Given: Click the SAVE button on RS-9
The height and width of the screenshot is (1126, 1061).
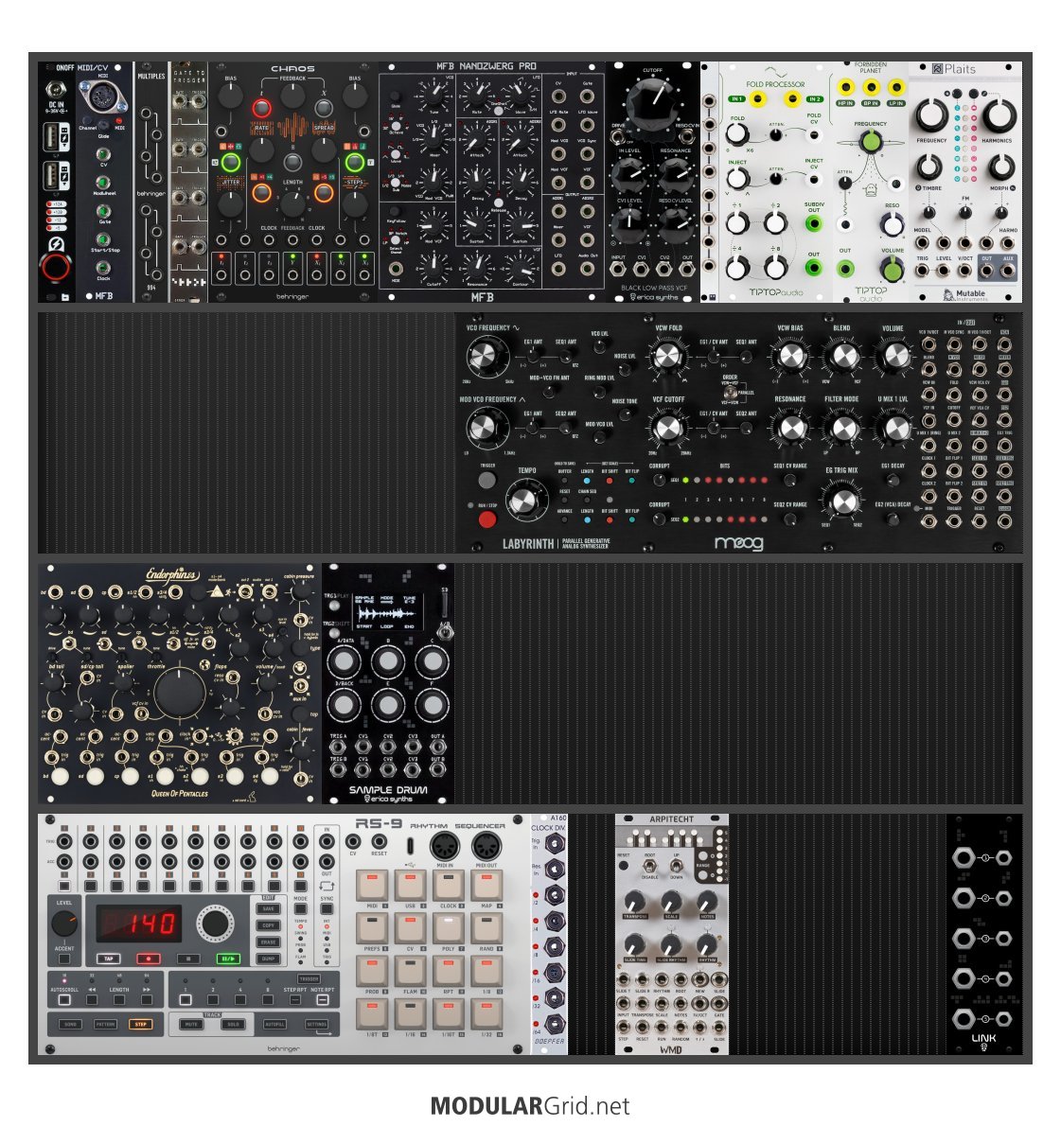Looking at the screenshot, I should pos(269,909).
